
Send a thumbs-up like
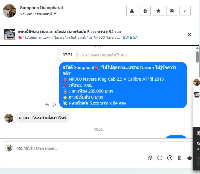point(189,158)
